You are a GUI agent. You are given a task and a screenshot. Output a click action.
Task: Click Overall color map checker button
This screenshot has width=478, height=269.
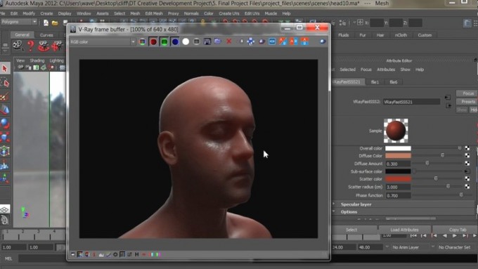pos(467,148)
